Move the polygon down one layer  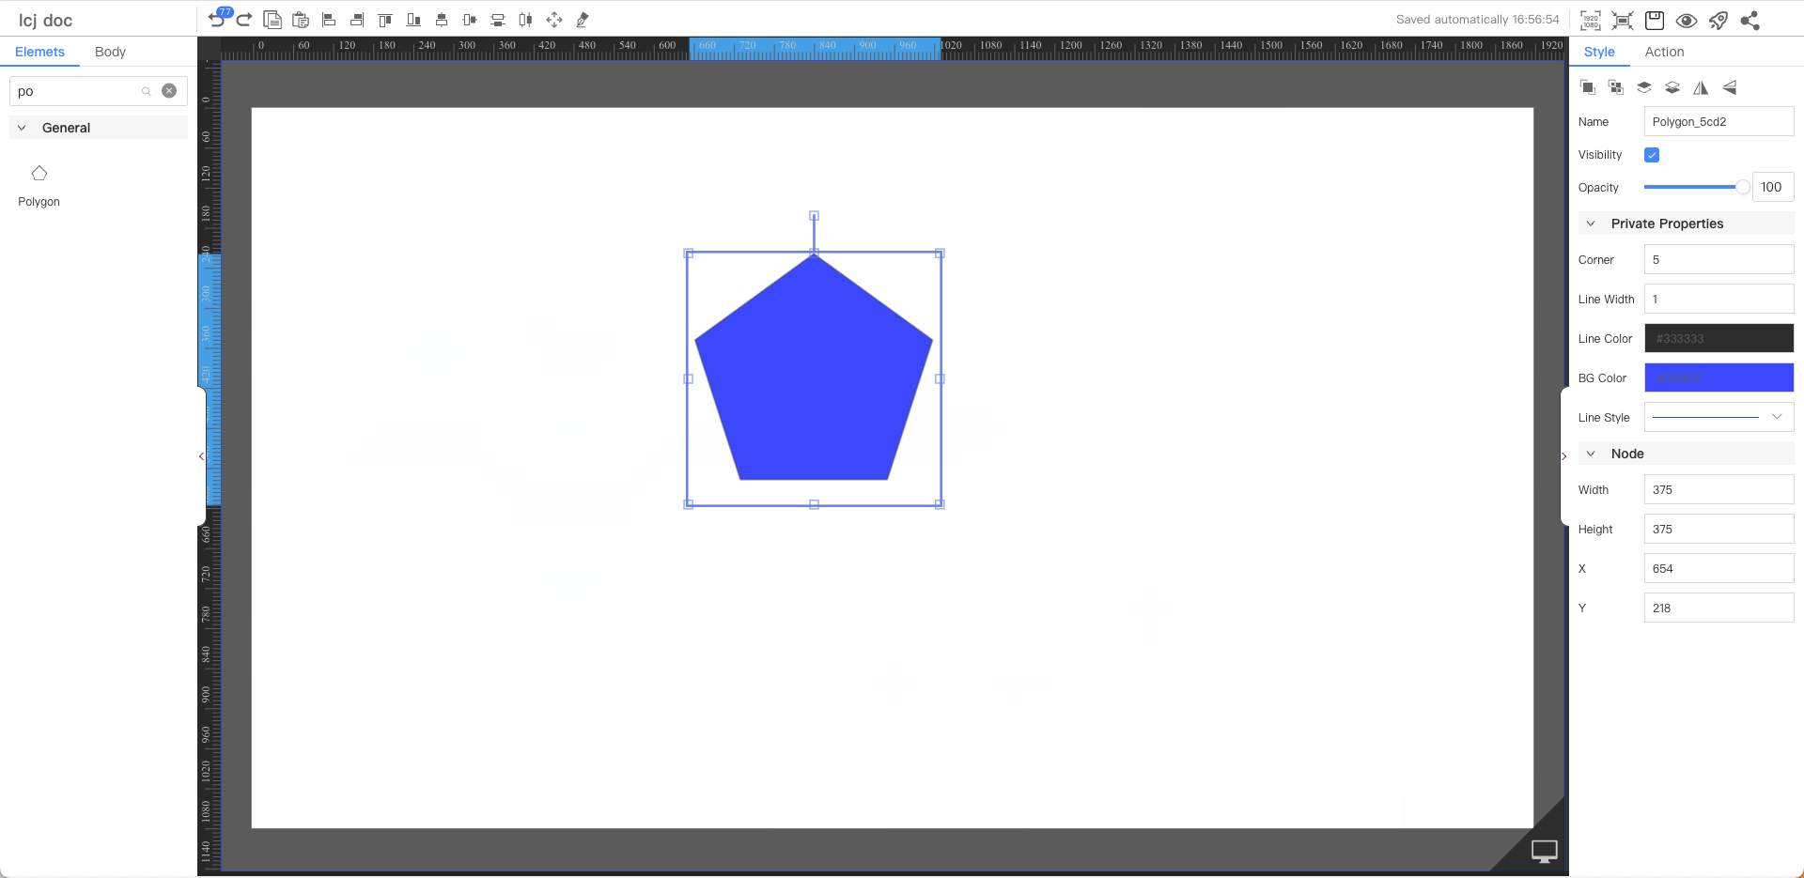(x=1672, y=87)
